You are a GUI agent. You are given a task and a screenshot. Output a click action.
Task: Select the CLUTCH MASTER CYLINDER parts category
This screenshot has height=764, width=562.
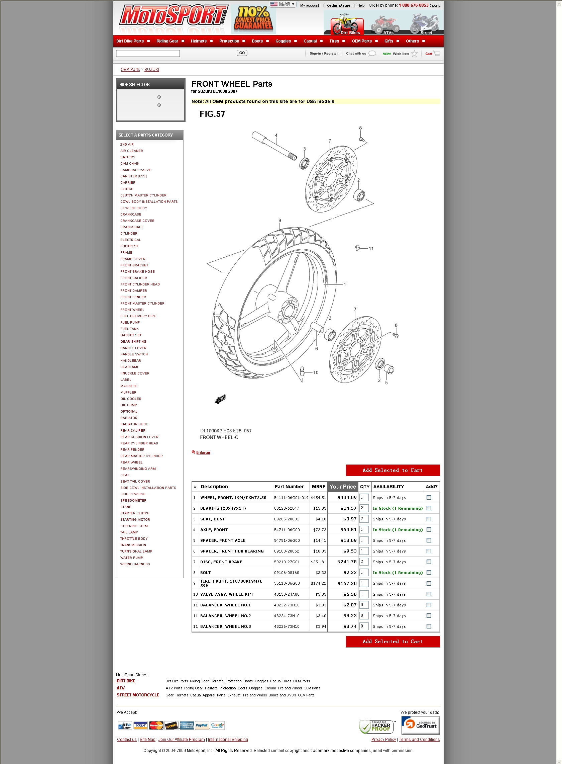(x=143, y=195)
